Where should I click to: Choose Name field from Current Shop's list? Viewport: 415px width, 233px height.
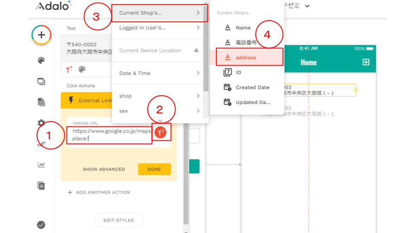coord(247,28)
